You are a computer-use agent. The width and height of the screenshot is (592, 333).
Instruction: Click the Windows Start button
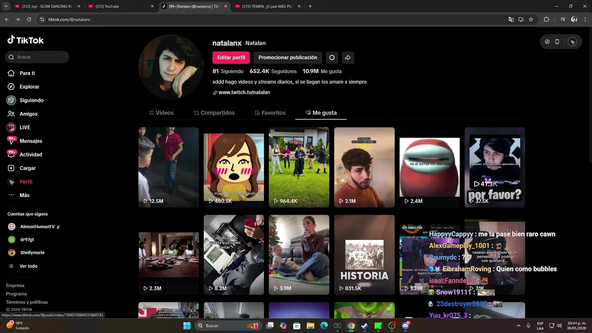click(187, 326)
